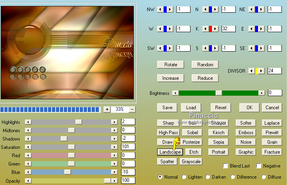Save the current filter settings
The width and height of the screenshot is (287, 185).
tap(167, 108)
